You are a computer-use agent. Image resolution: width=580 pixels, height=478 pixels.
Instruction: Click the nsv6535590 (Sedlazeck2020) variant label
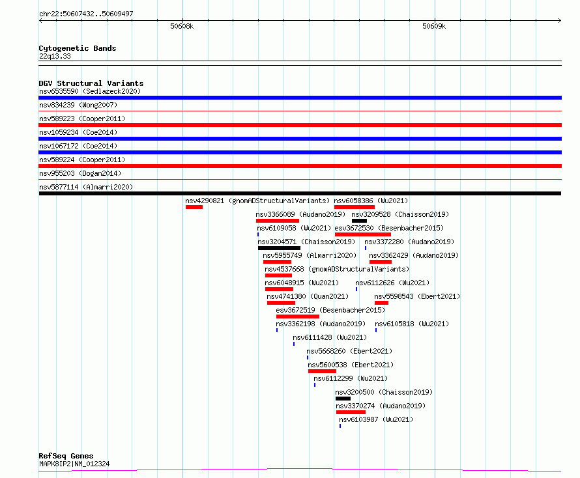[90, 91]
